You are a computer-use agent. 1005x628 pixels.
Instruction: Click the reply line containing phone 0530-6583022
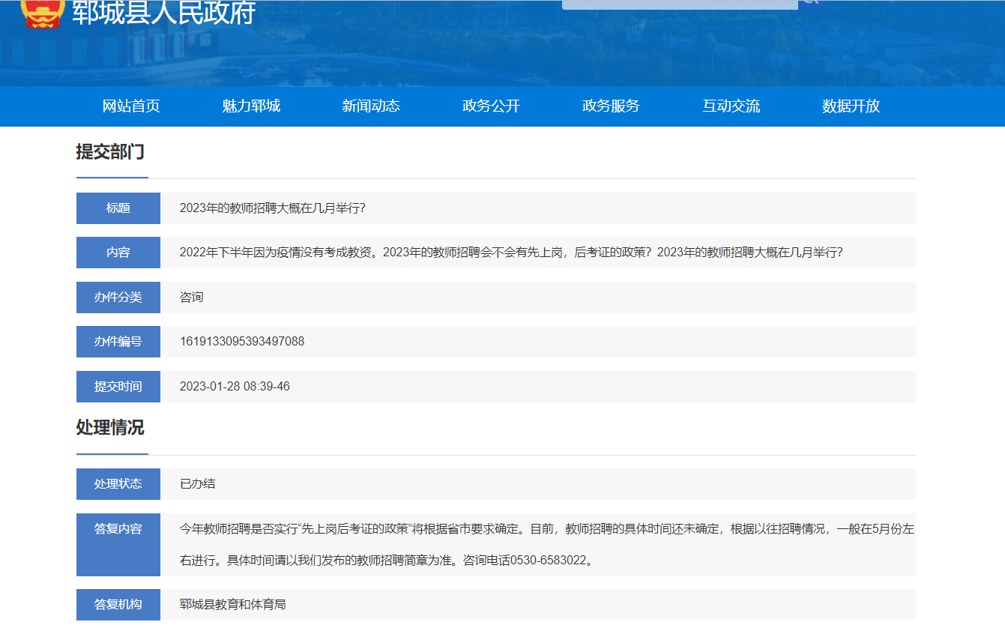point(388,561)
